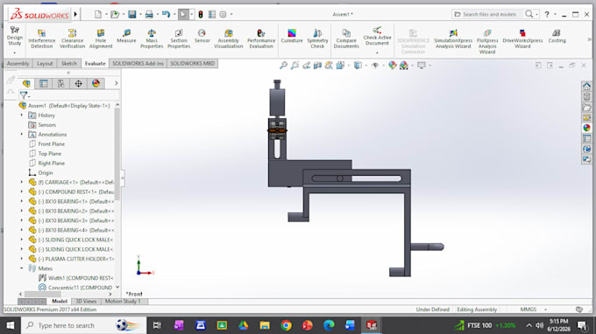Add a Sensor
The width and height of the screenshot is (596, 334).
202,37
